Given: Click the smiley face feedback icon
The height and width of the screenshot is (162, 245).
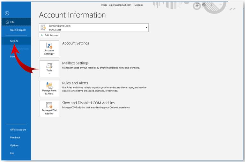Looking at the screenshot, I should (197, 5).
